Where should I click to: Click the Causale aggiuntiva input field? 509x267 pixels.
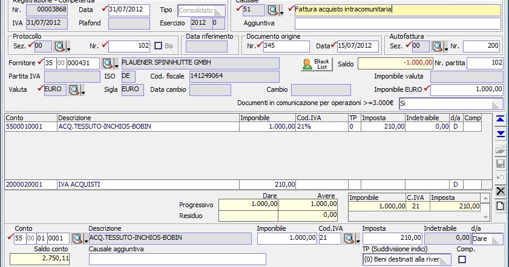click(x=177, y=259)
